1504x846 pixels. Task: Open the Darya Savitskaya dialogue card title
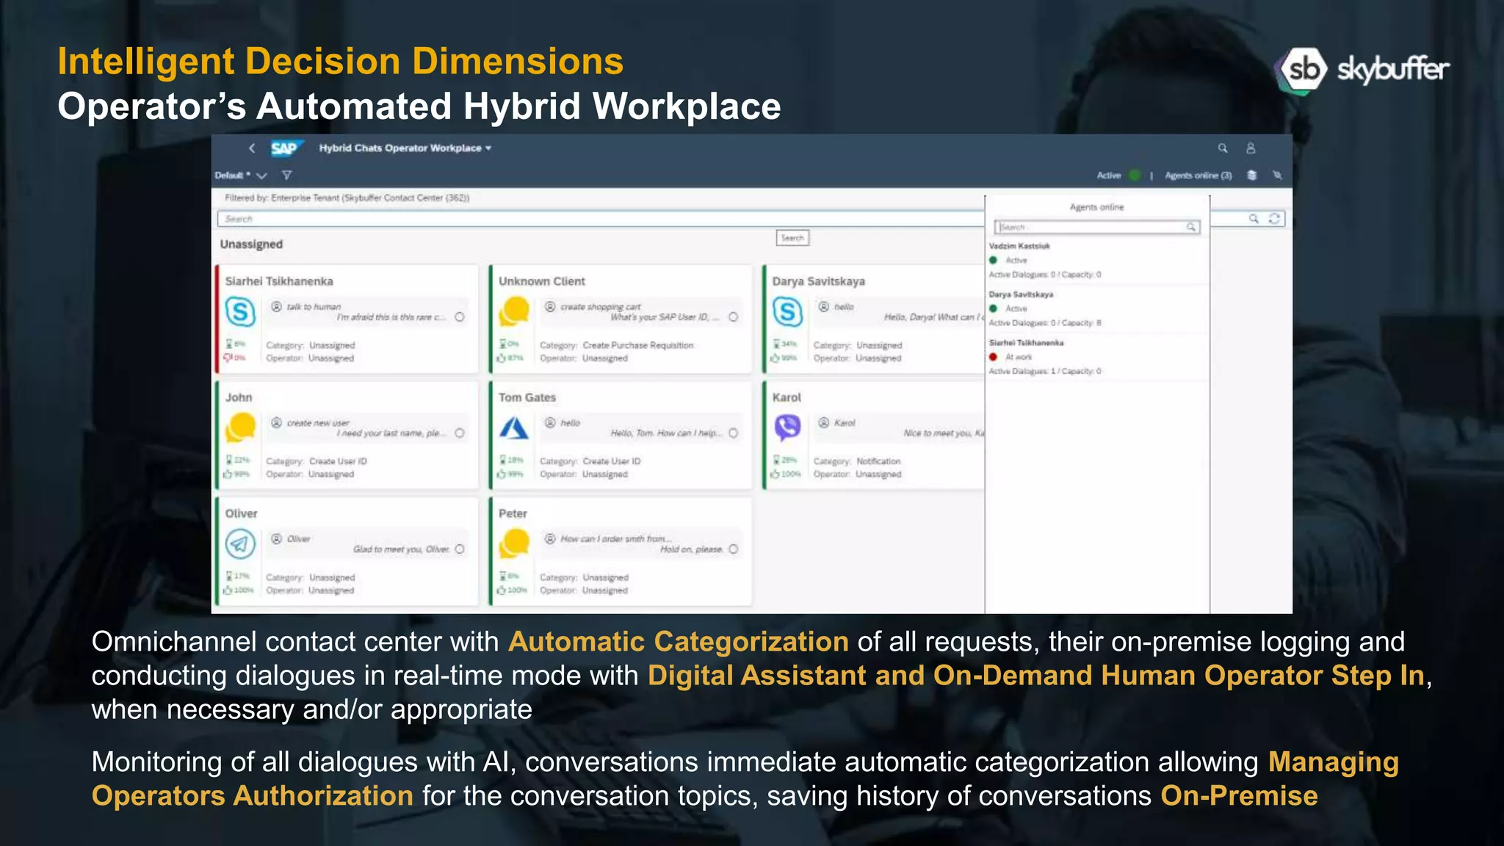coord(819,281)
